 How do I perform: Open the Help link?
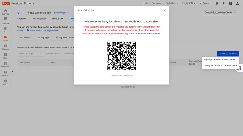pyautogui.click(x=145, y=3)
